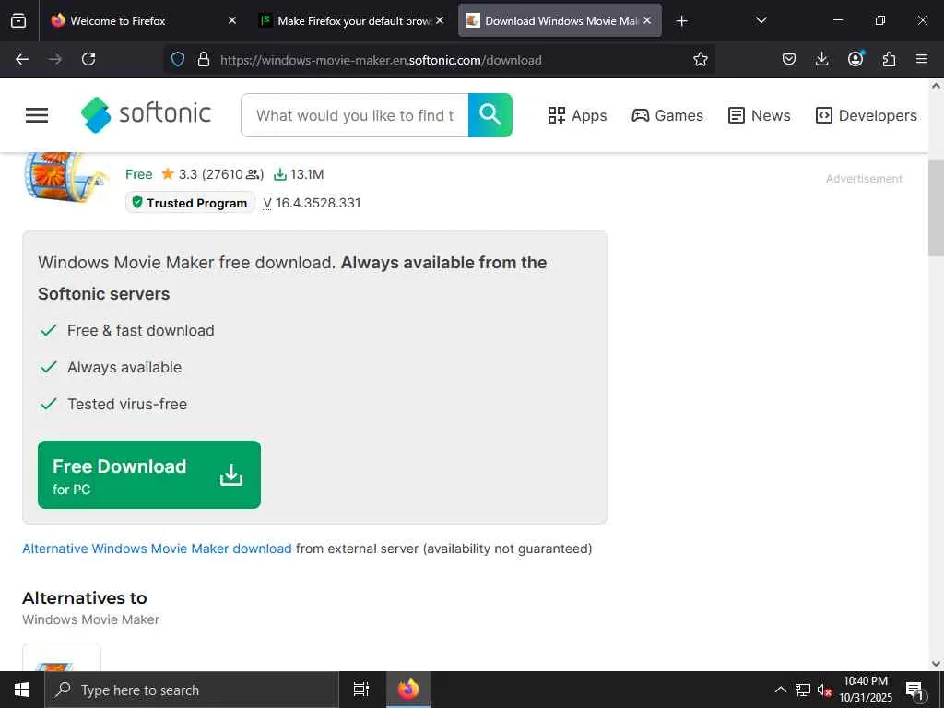Image resolution: width=944 pixels, height=708 pixels.
Task: Click the scrollbar down arrow
Action: [936, 663]
